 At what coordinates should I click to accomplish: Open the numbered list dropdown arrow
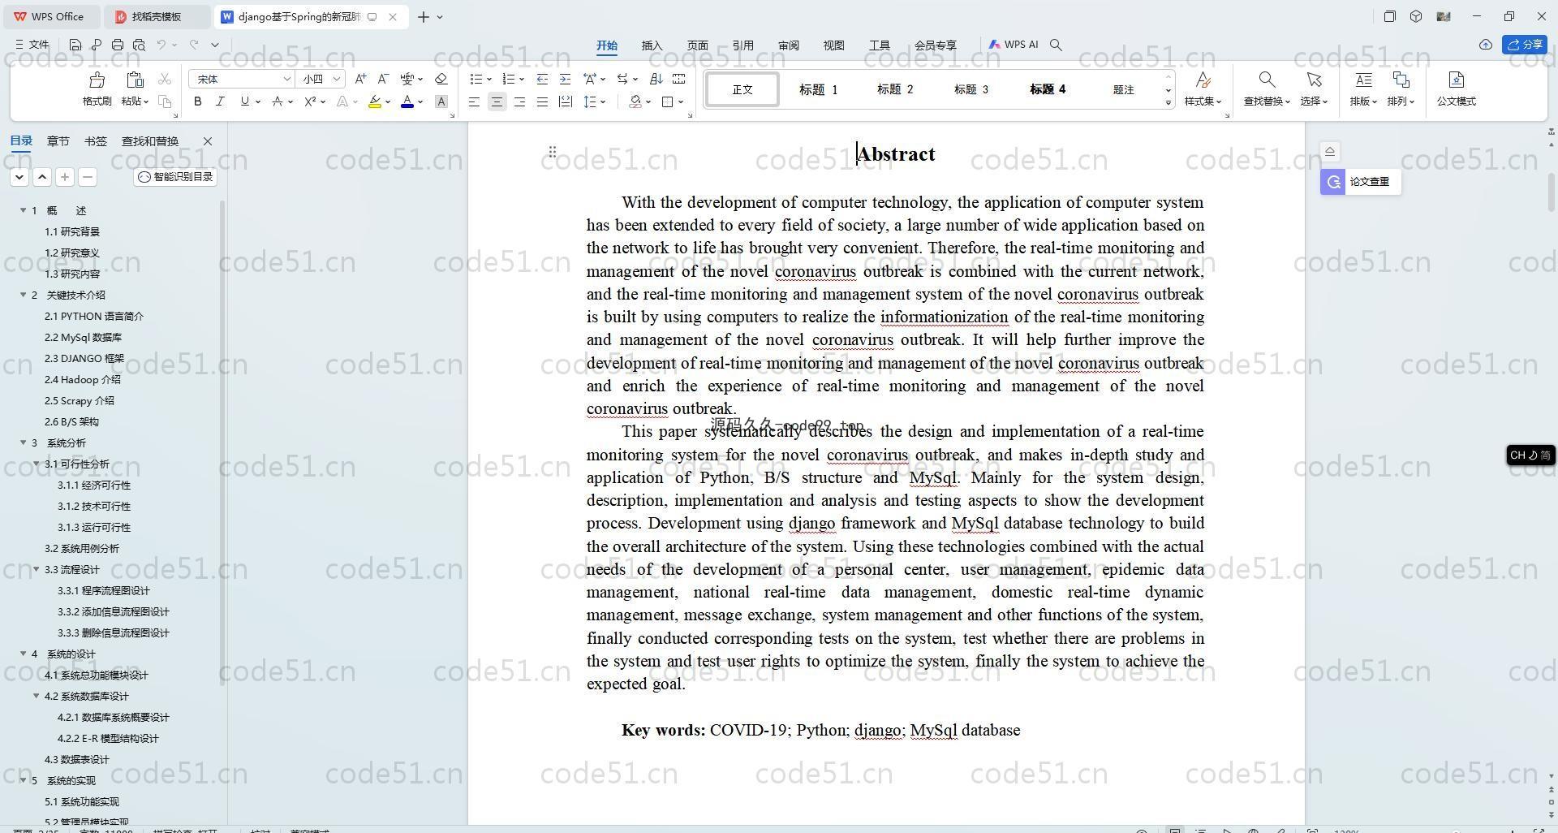click(x=521, y=79)
